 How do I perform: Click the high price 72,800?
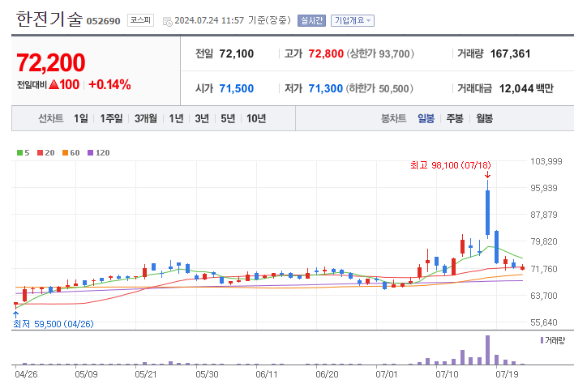[326, 53]
